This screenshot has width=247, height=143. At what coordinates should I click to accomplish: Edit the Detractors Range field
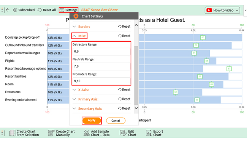tap(101, 52)
